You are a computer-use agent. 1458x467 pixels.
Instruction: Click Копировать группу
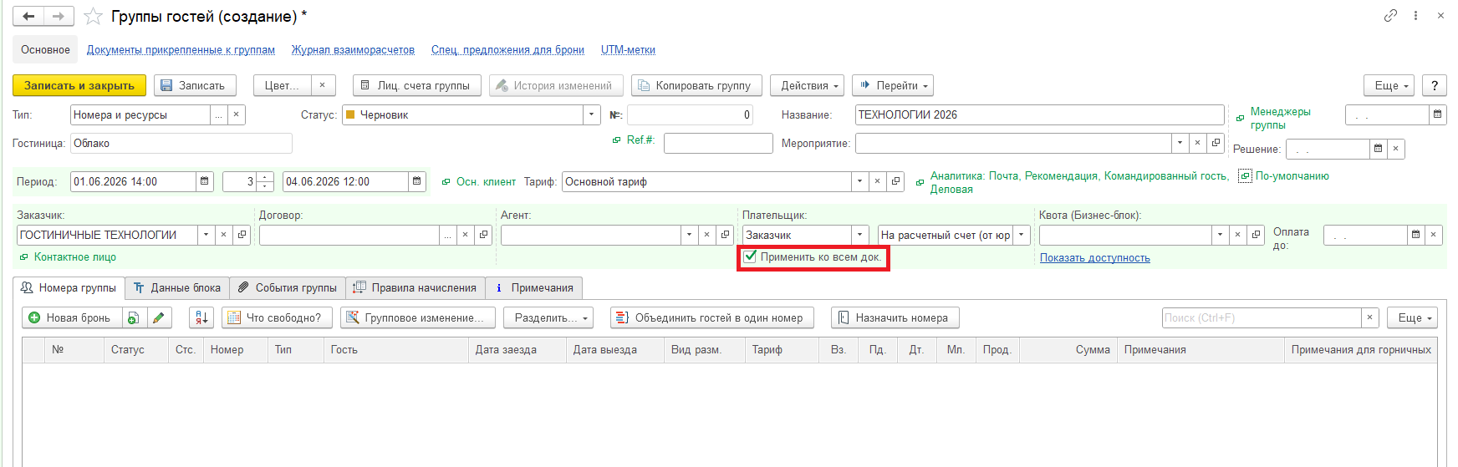point(696,85)
